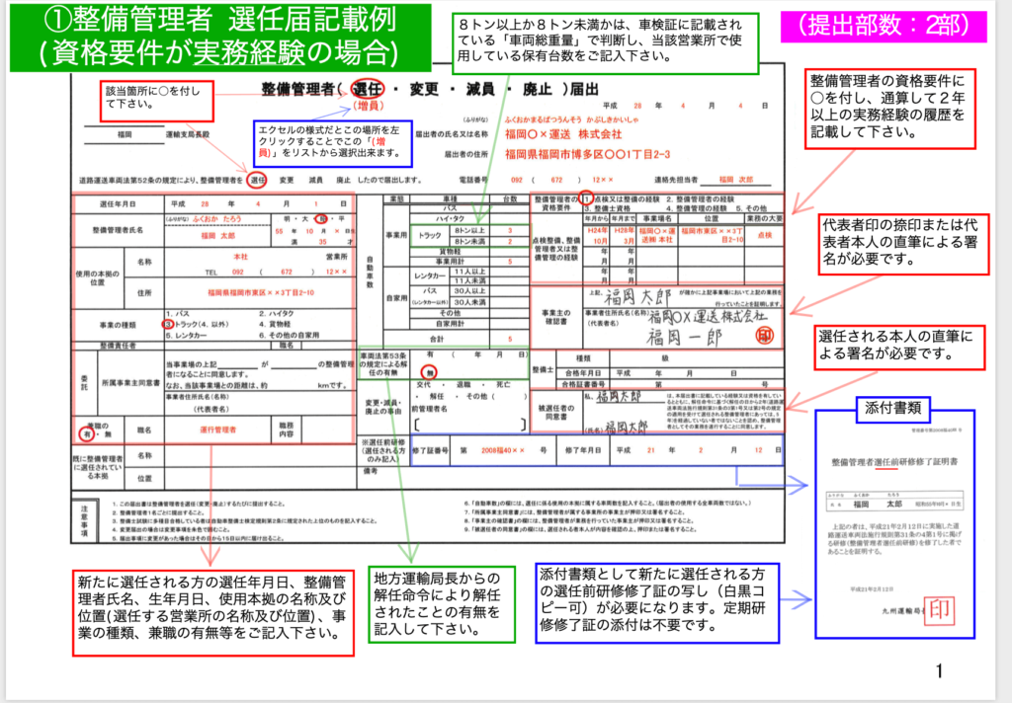Click the green note starting "地方運輸局長からの解任命令"
This screenshot has height=703, width=1012.
[x=442, y=604]
